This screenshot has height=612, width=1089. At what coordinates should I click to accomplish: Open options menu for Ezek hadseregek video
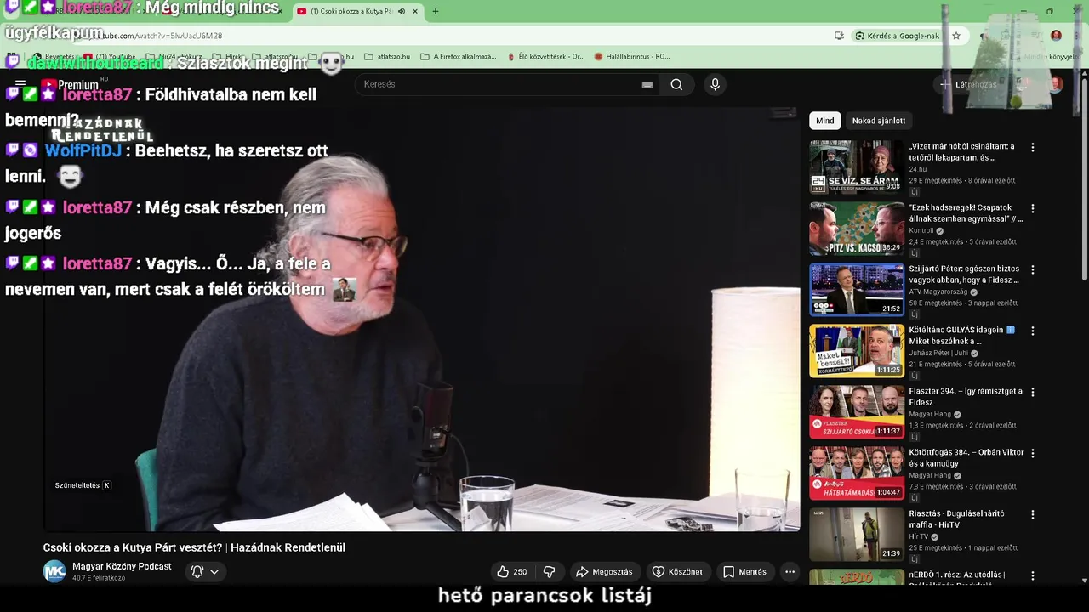tap(1033, 208)
